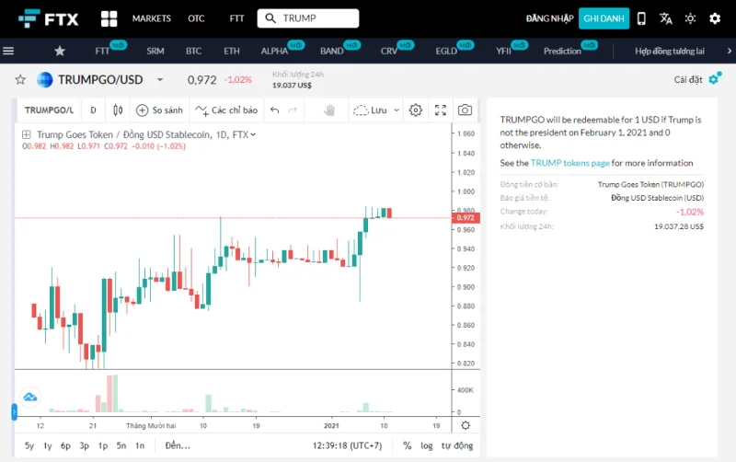Open the apps grid icon
This screenshot has width=736, height=462.
pyautogui.click(x=109, y=18)
